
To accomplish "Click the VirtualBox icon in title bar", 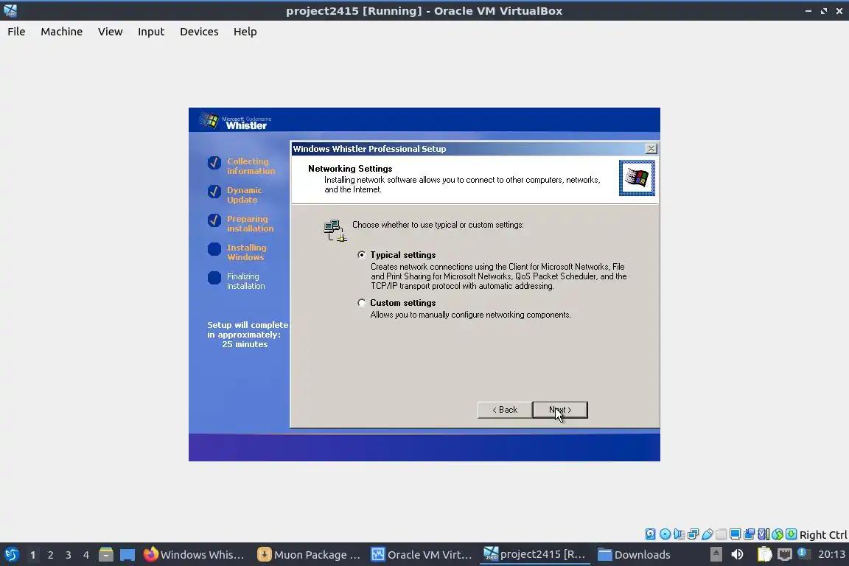I will [10, 10].
